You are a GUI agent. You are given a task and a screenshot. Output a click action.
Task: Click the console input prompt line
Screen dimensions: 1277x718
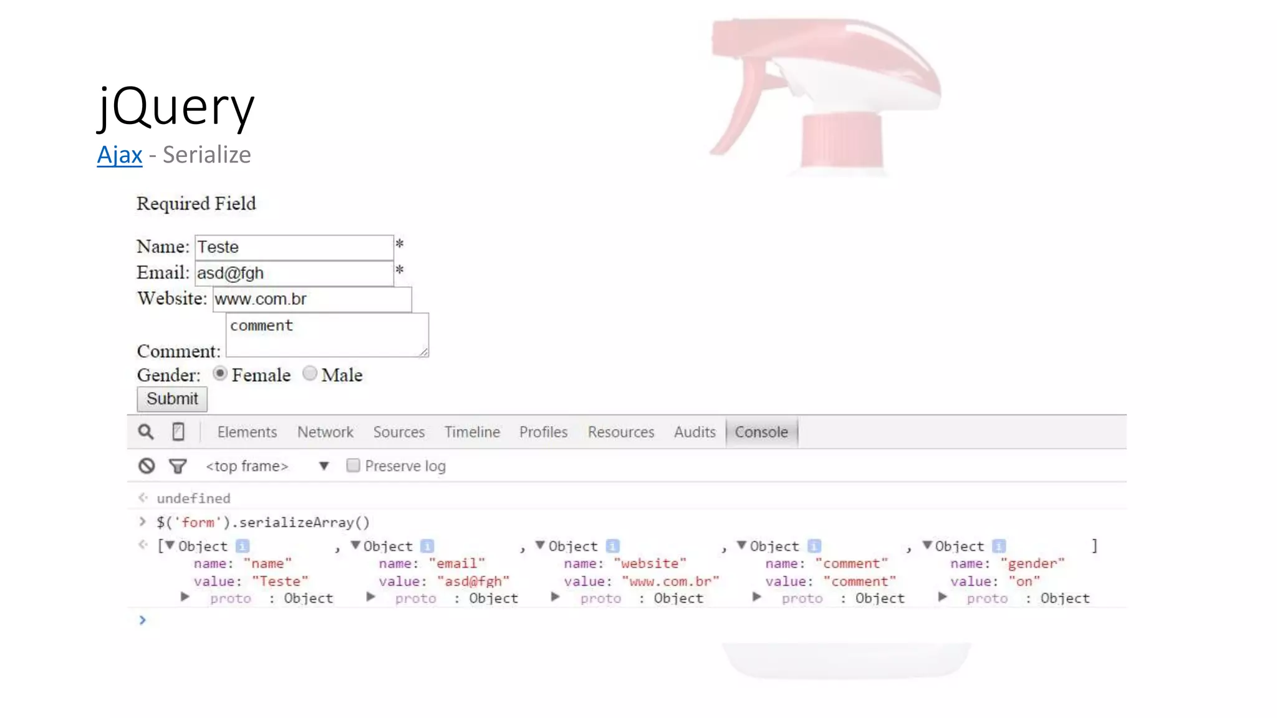(x=627, y=620)
